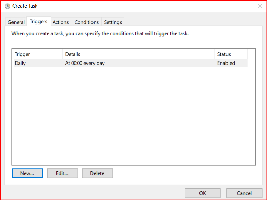Select the Daily trigger row
Viewport: 267px width, 200px height.
click(20, 63)
